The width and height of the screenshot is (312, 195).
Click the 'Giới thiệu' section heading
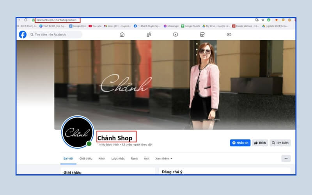point(73,172)
